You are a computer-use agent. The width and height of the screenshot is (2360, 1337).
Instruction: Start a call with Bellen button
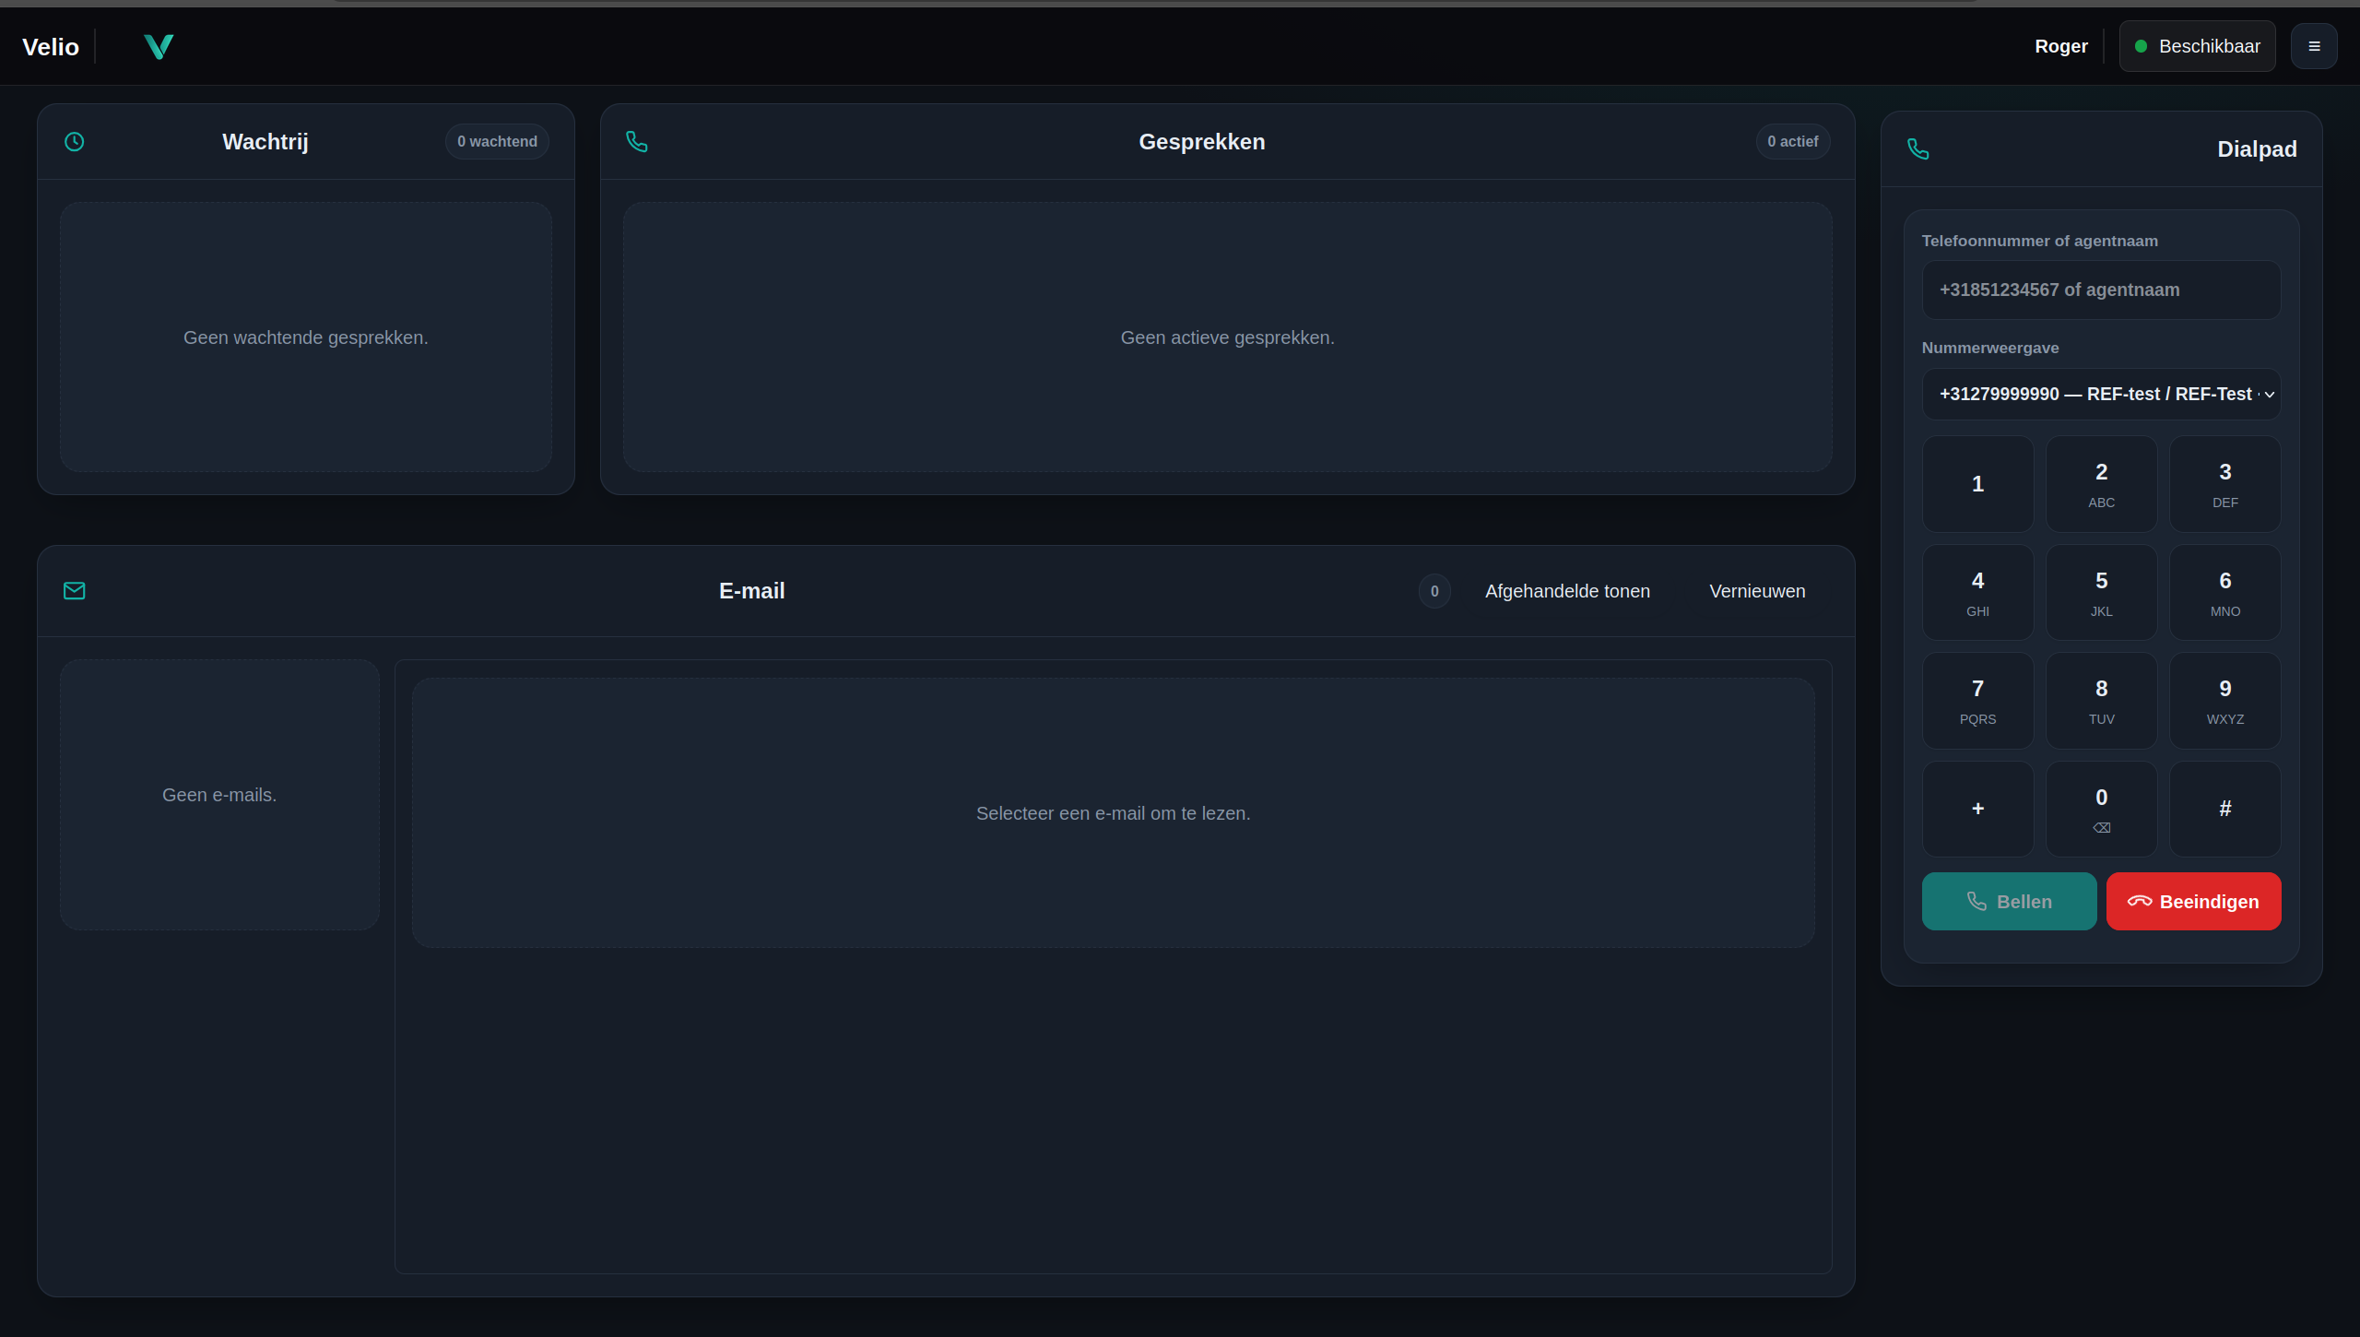[2010, 902]
